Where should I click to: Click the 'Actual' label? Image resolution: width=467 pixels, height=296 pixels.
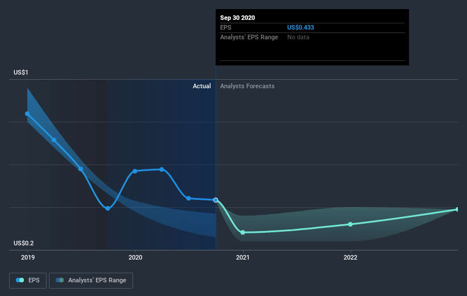point(201,86)
